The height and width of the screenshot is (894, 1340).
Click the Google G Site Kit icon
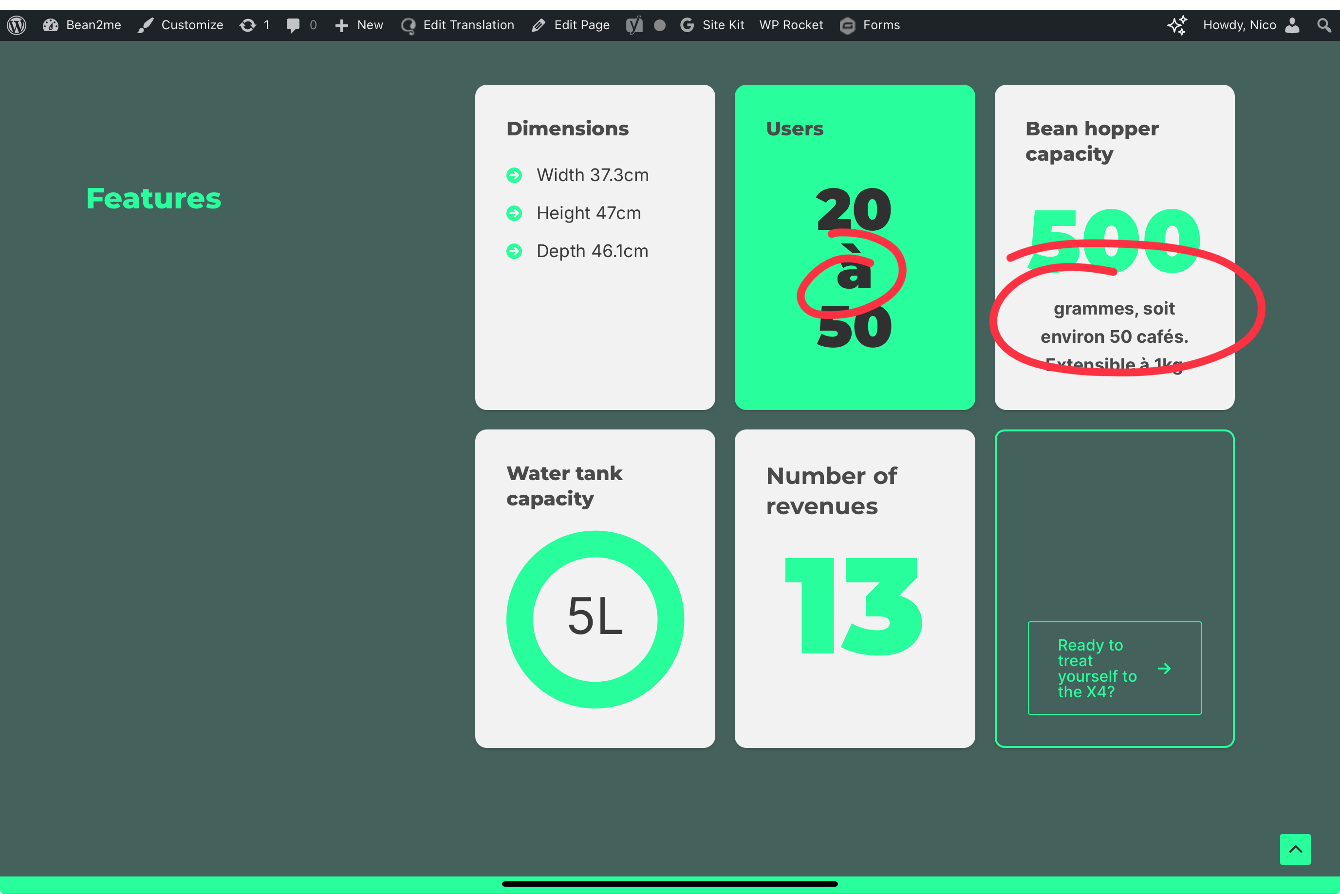(x=687, y=25)
